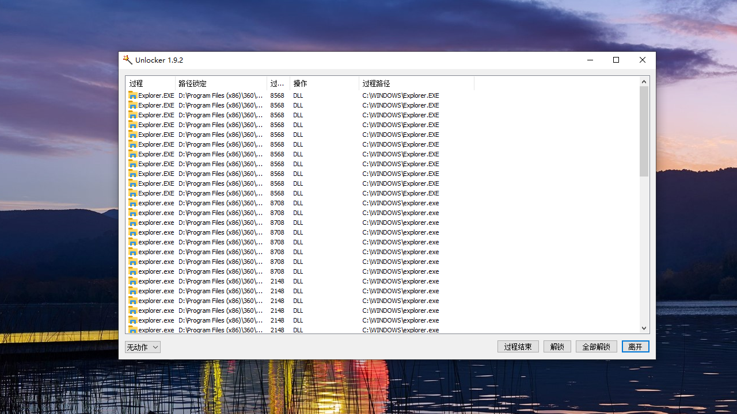Click the folder icon on the last visible row
The width and height of the screenshot is (737, 414).
[x=132, y=329]
